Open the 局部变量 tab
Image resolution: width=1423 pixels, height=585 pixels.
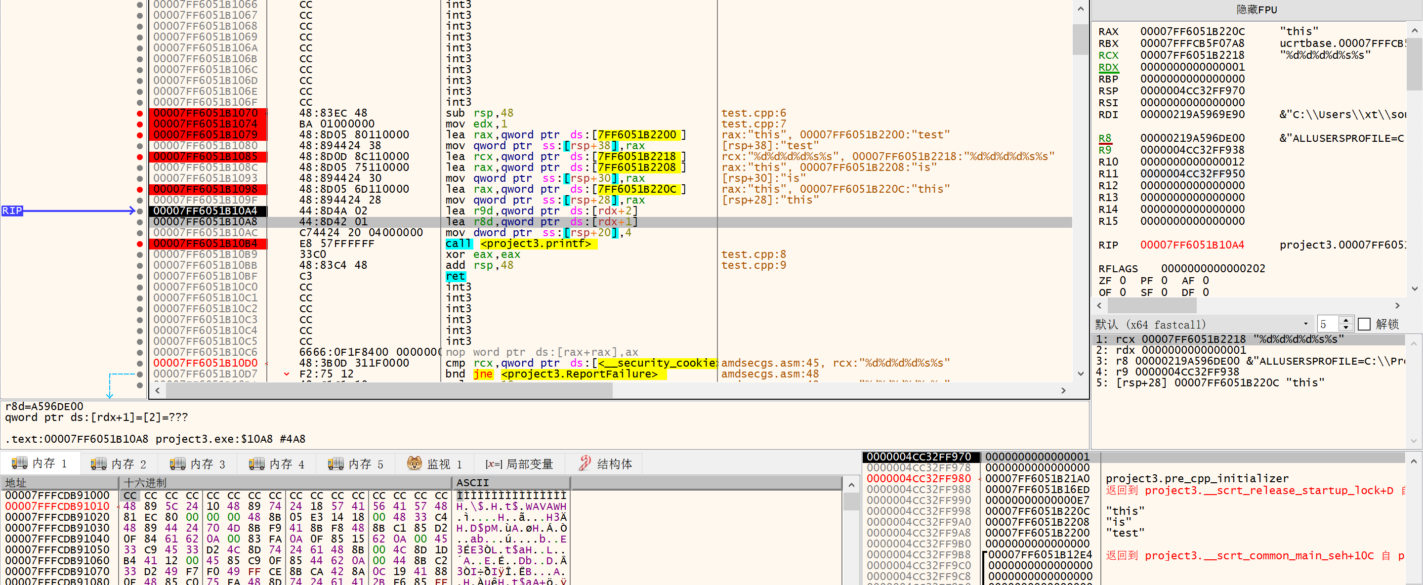[x=519, y=463]
